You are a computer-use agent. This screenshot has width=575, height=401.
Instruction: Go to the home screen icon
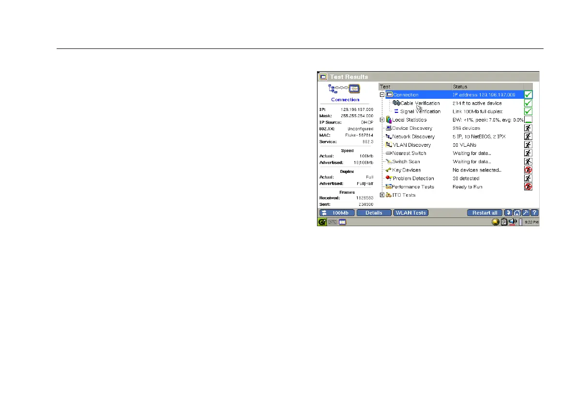tap(517, 213)
